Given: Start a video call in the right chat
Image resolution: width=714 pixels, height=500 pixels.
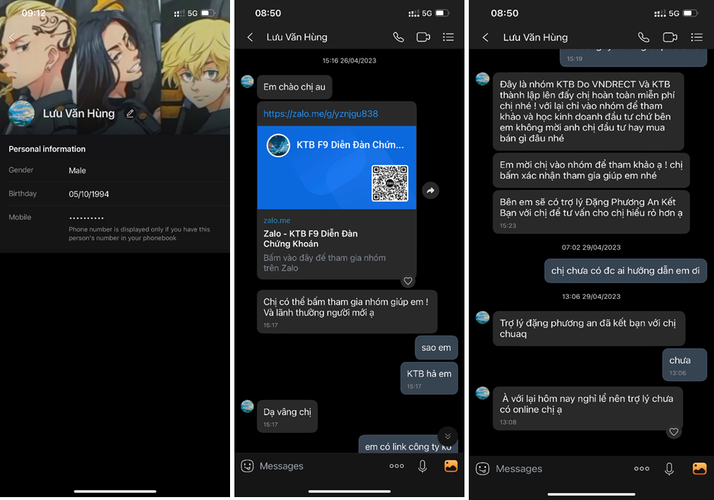Looking at the screenshot, I should pyautogui.click(x=670, y=37).
